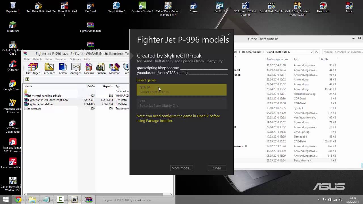Screen dimensions: 363x204
Task: Select the Camtasia Studio 8 desktop icon
Action: 142,8
